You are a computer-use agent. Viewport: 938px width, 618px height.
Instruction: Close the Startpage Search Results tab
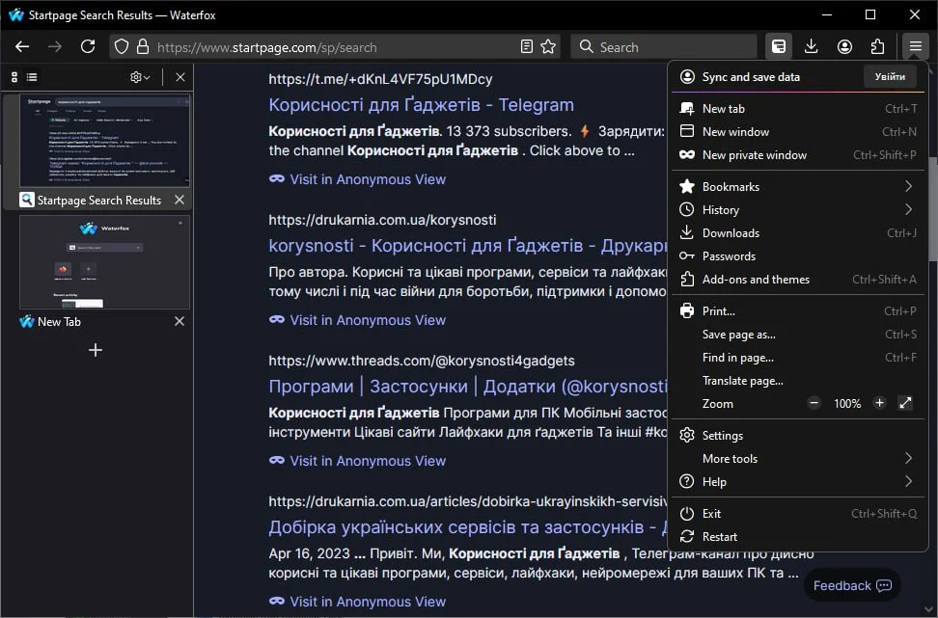[179, 200]
